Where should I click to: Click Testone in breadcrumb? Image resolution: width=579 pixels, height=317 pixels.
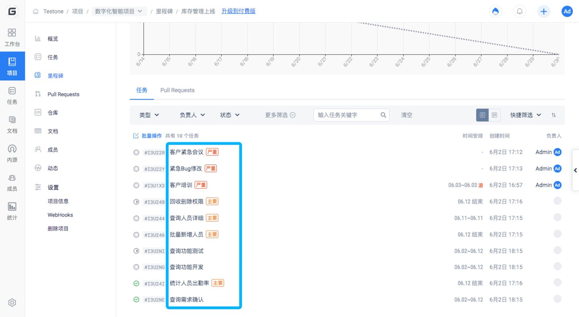point(53,11)
